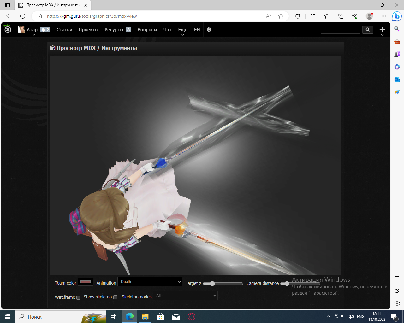Viewport: 404px width, 323px height.
Task: Open a new browser tab
Action: 96,5
